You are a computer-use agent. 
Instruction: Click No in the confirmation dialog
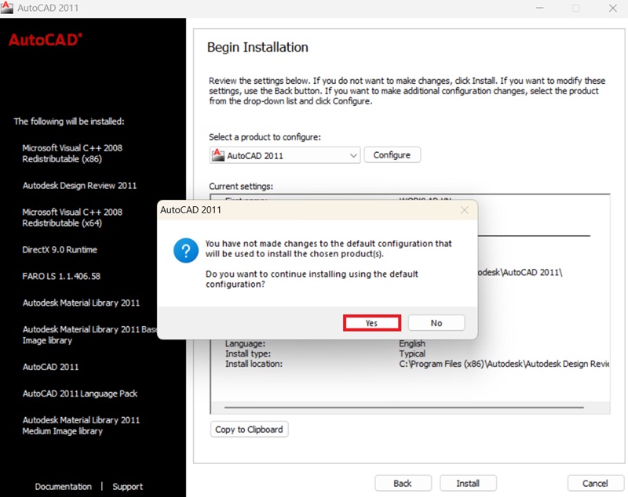click(436, 323)
